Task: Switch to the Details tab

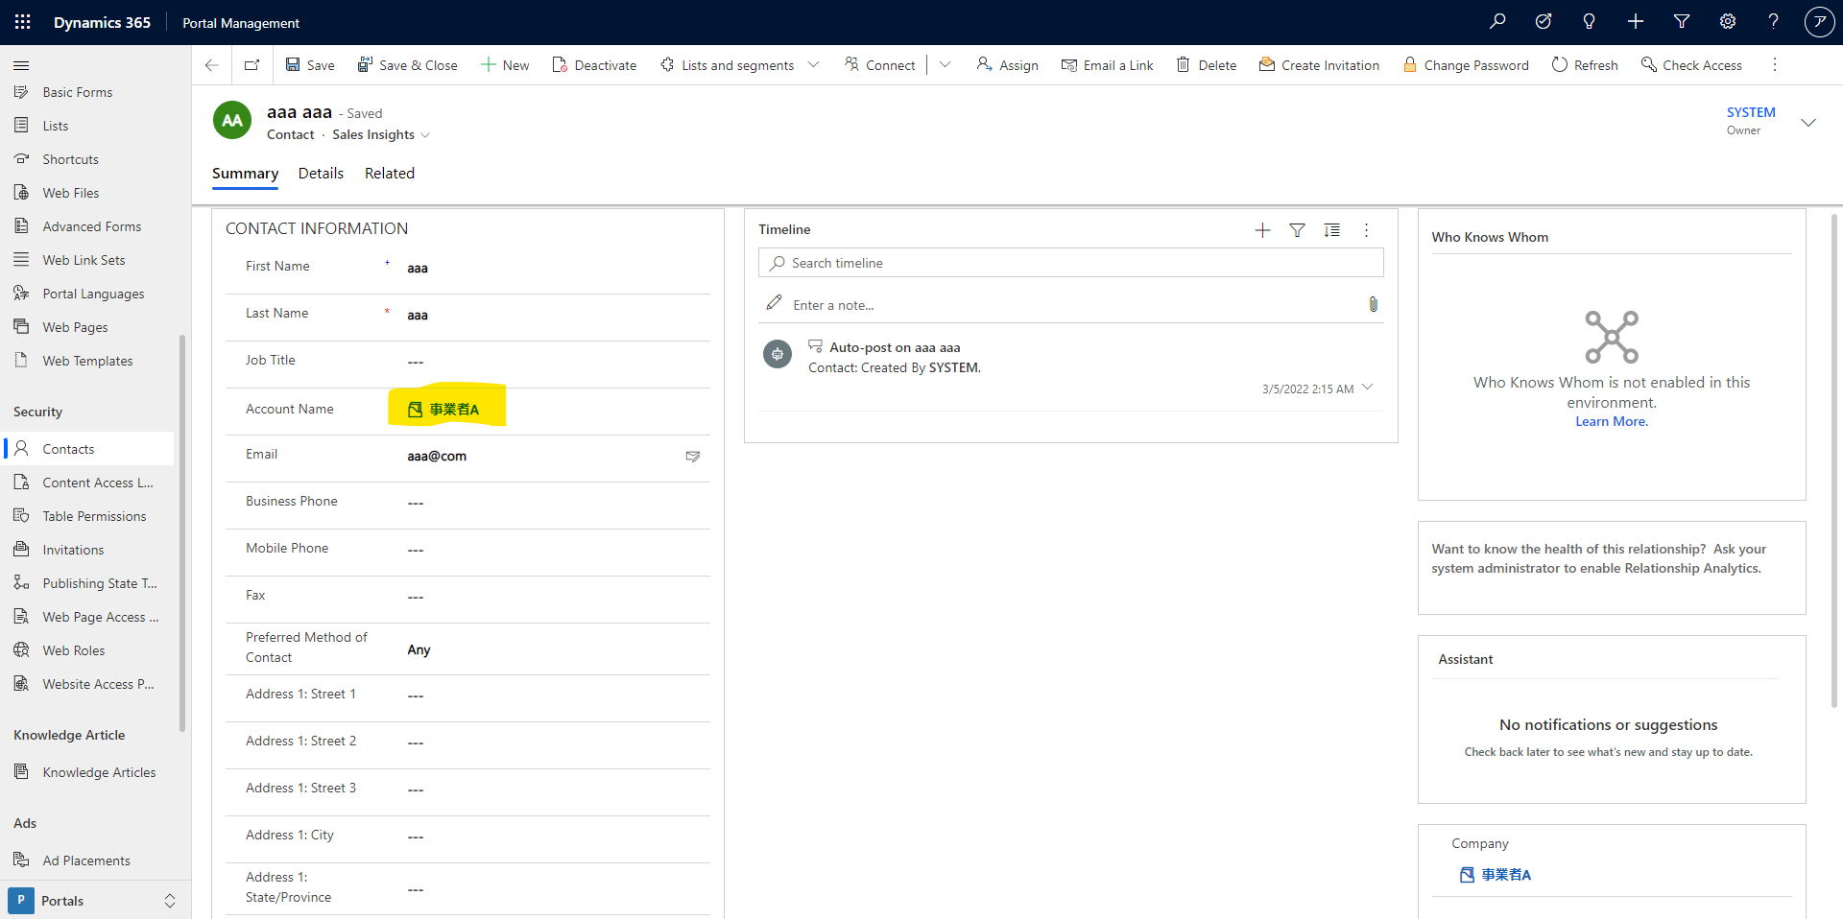Action: [x=321, y=174]
